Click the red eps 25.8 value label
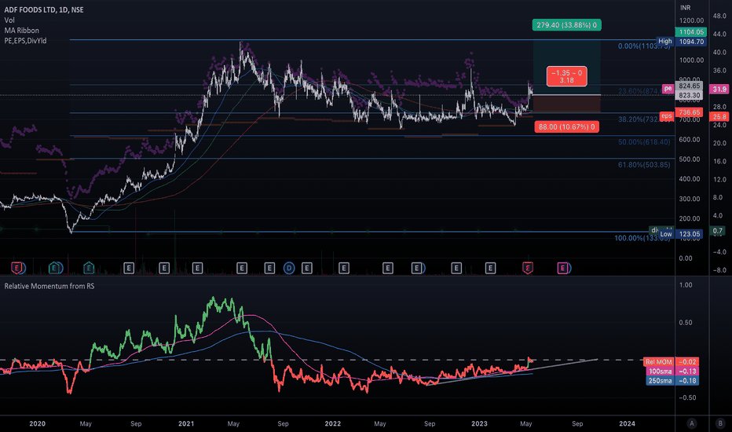 pos(719,117)
